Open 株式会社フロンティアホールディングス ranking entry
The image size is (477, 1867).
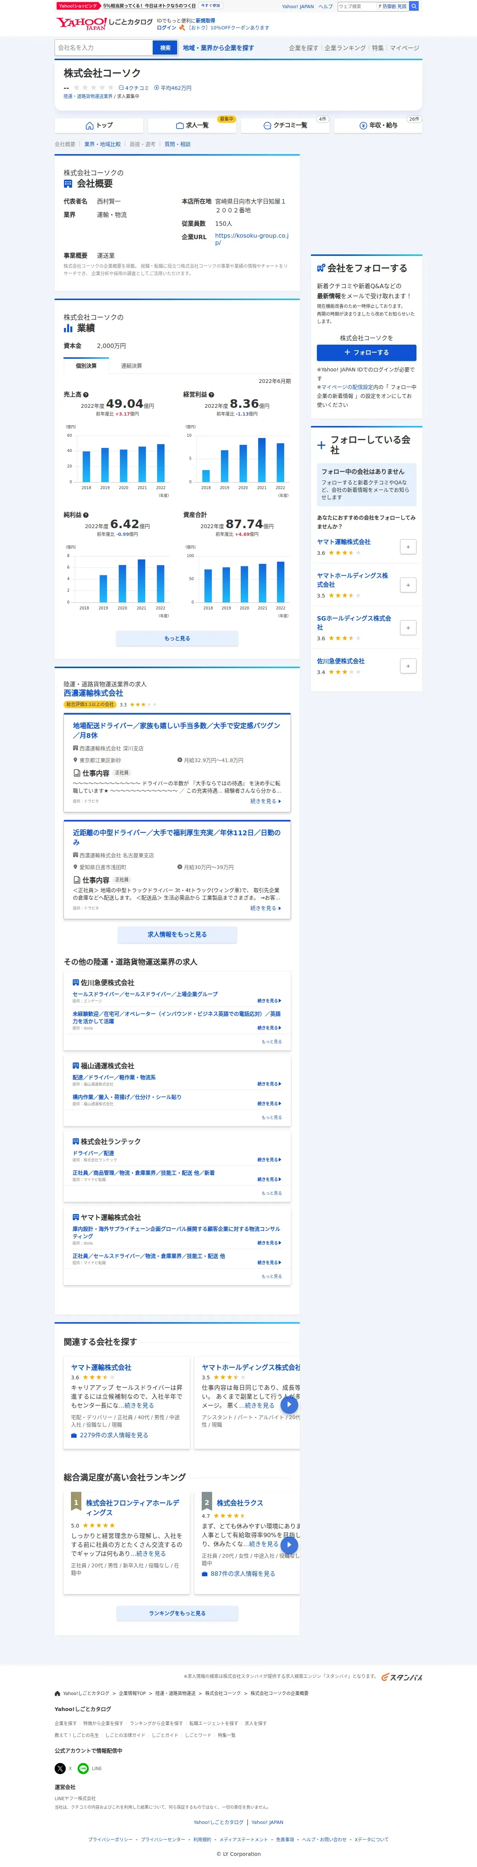pos(133,1507)
